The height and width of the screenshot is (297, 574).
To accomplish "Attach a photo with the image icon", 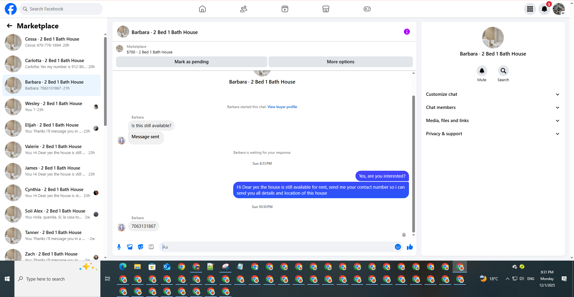I will (130, 247).
